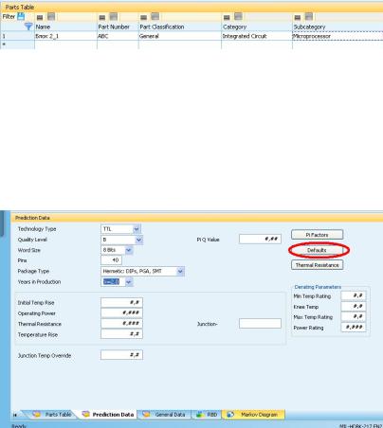Click the filter operator icon above Part Number
The image size is (383, 428).
[102, 17]
